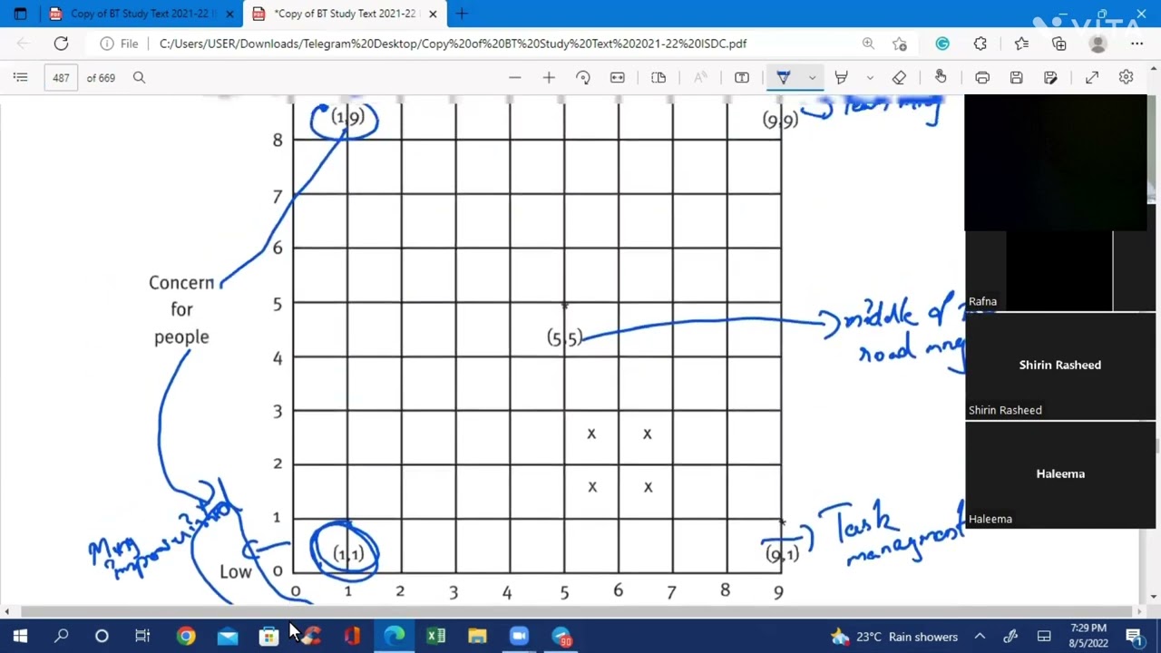Open the Grammarly extension icon

pyautogui.click(x=942, y=44)
